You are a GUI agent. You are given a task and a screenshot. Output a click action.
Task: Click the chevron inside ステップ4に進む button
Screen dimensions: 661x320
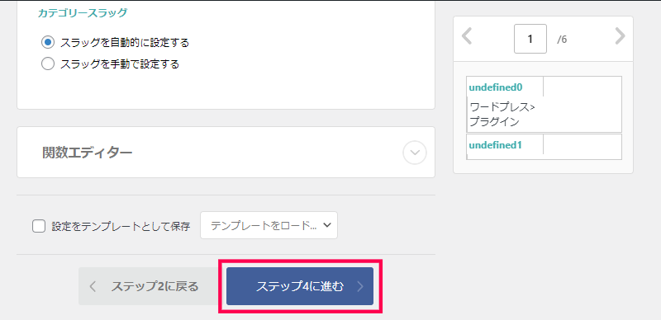click(359, 287)
